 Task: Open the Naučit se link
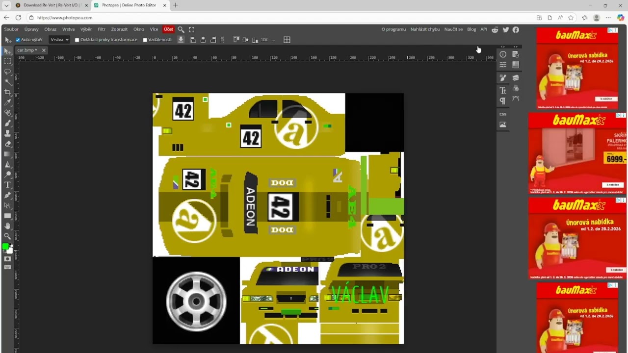(x=453, y=29)
